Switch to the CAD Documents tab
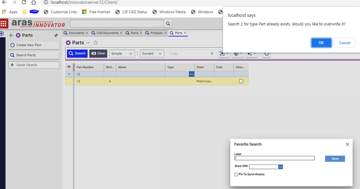Viewport: 360px width, 189px height. click(x=107, y=33)
